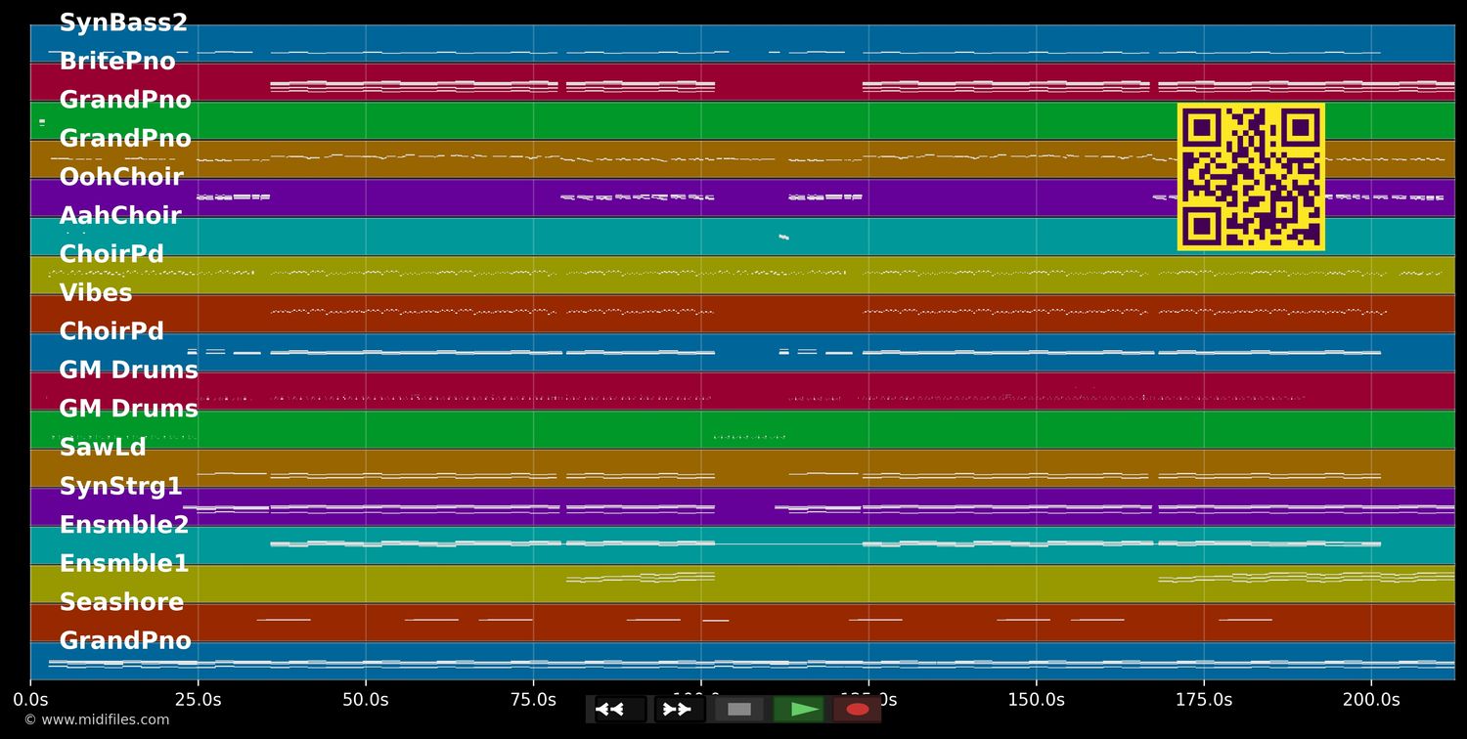Select the OohChoir track label
The image size is (1467, 739).
pyautogui.click(x=121, y=177)
